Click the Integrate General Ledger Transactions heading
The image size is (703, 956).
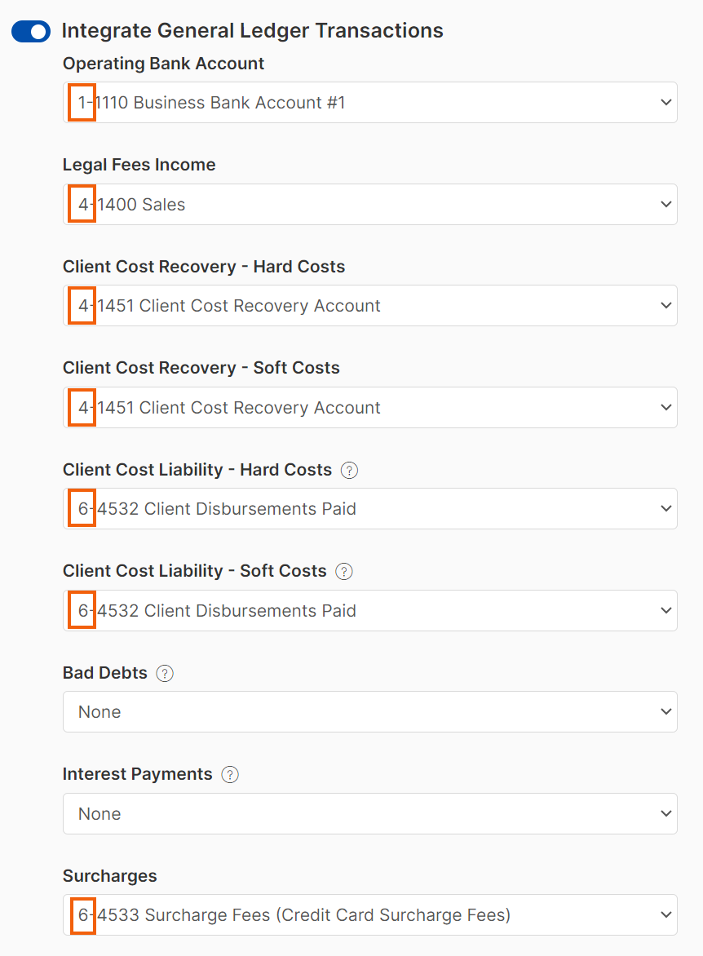point(253,31)
